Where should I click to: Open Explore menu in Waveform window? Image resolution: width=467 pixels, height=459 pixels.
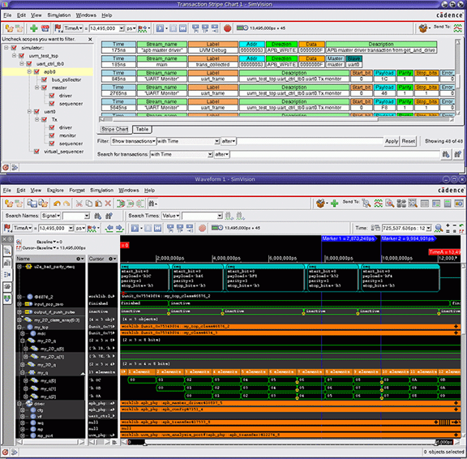pos(55,191)
